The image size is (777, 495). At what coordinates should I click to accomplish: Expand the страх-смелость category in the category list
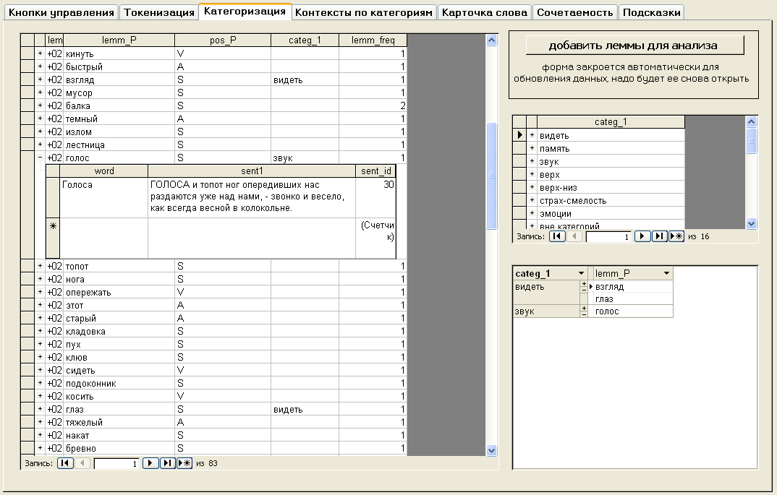[x=532, y=200]
